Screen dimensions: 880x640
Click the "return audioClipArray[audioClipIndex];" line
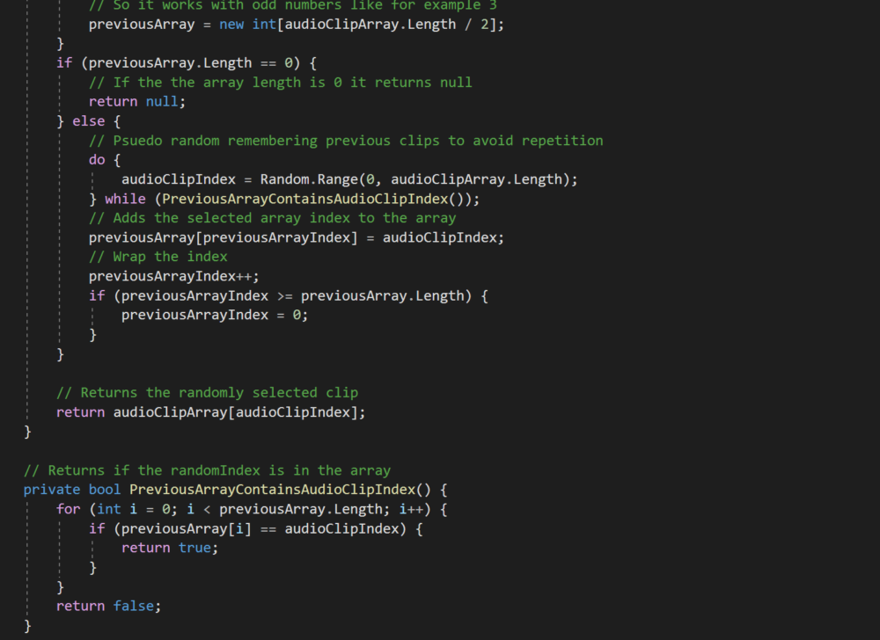210,412
